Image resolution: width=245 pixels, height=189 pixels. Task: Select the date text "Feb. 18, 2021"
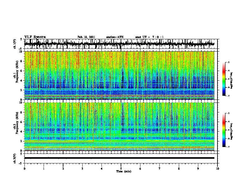86,37
